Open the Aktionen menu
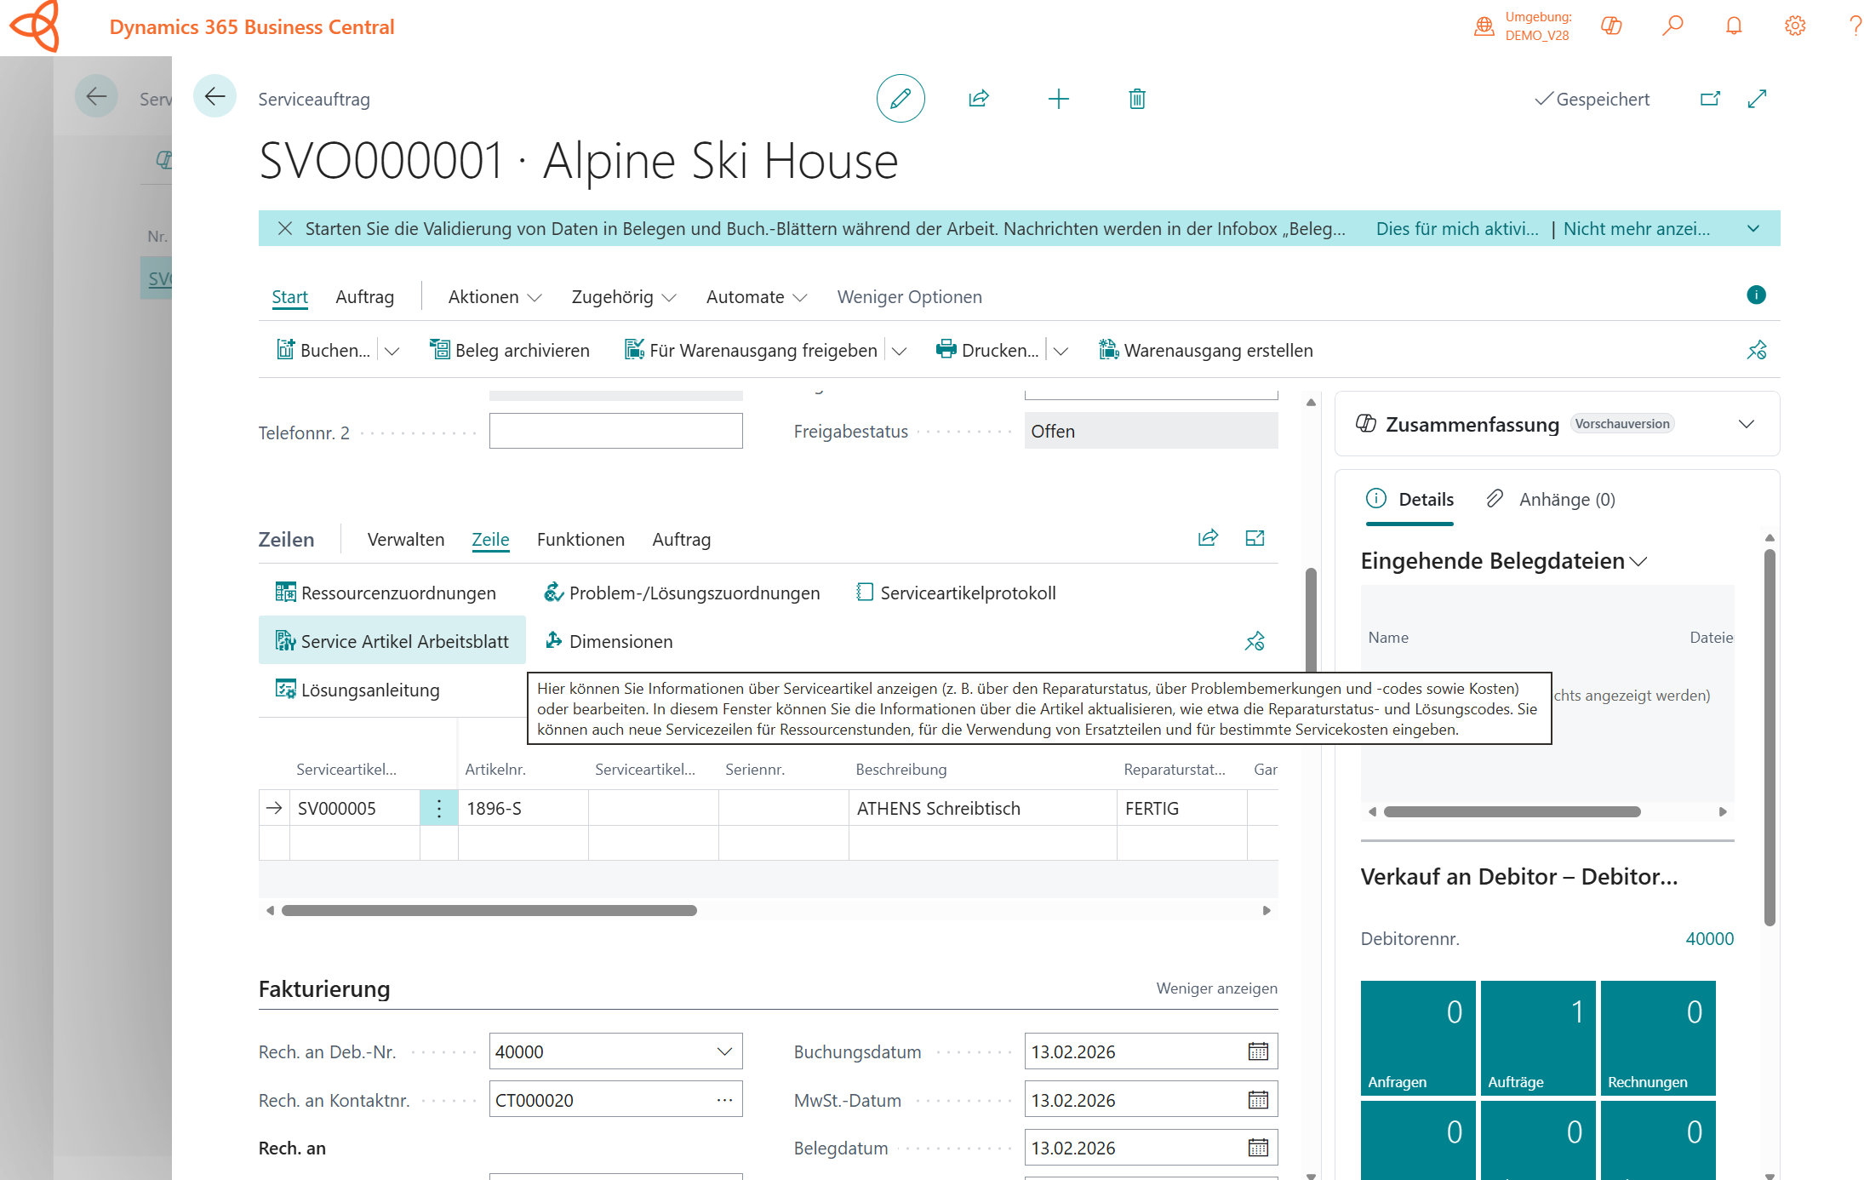Image resolution: width=1864 pixels, height=1180 pixels. 495,296
